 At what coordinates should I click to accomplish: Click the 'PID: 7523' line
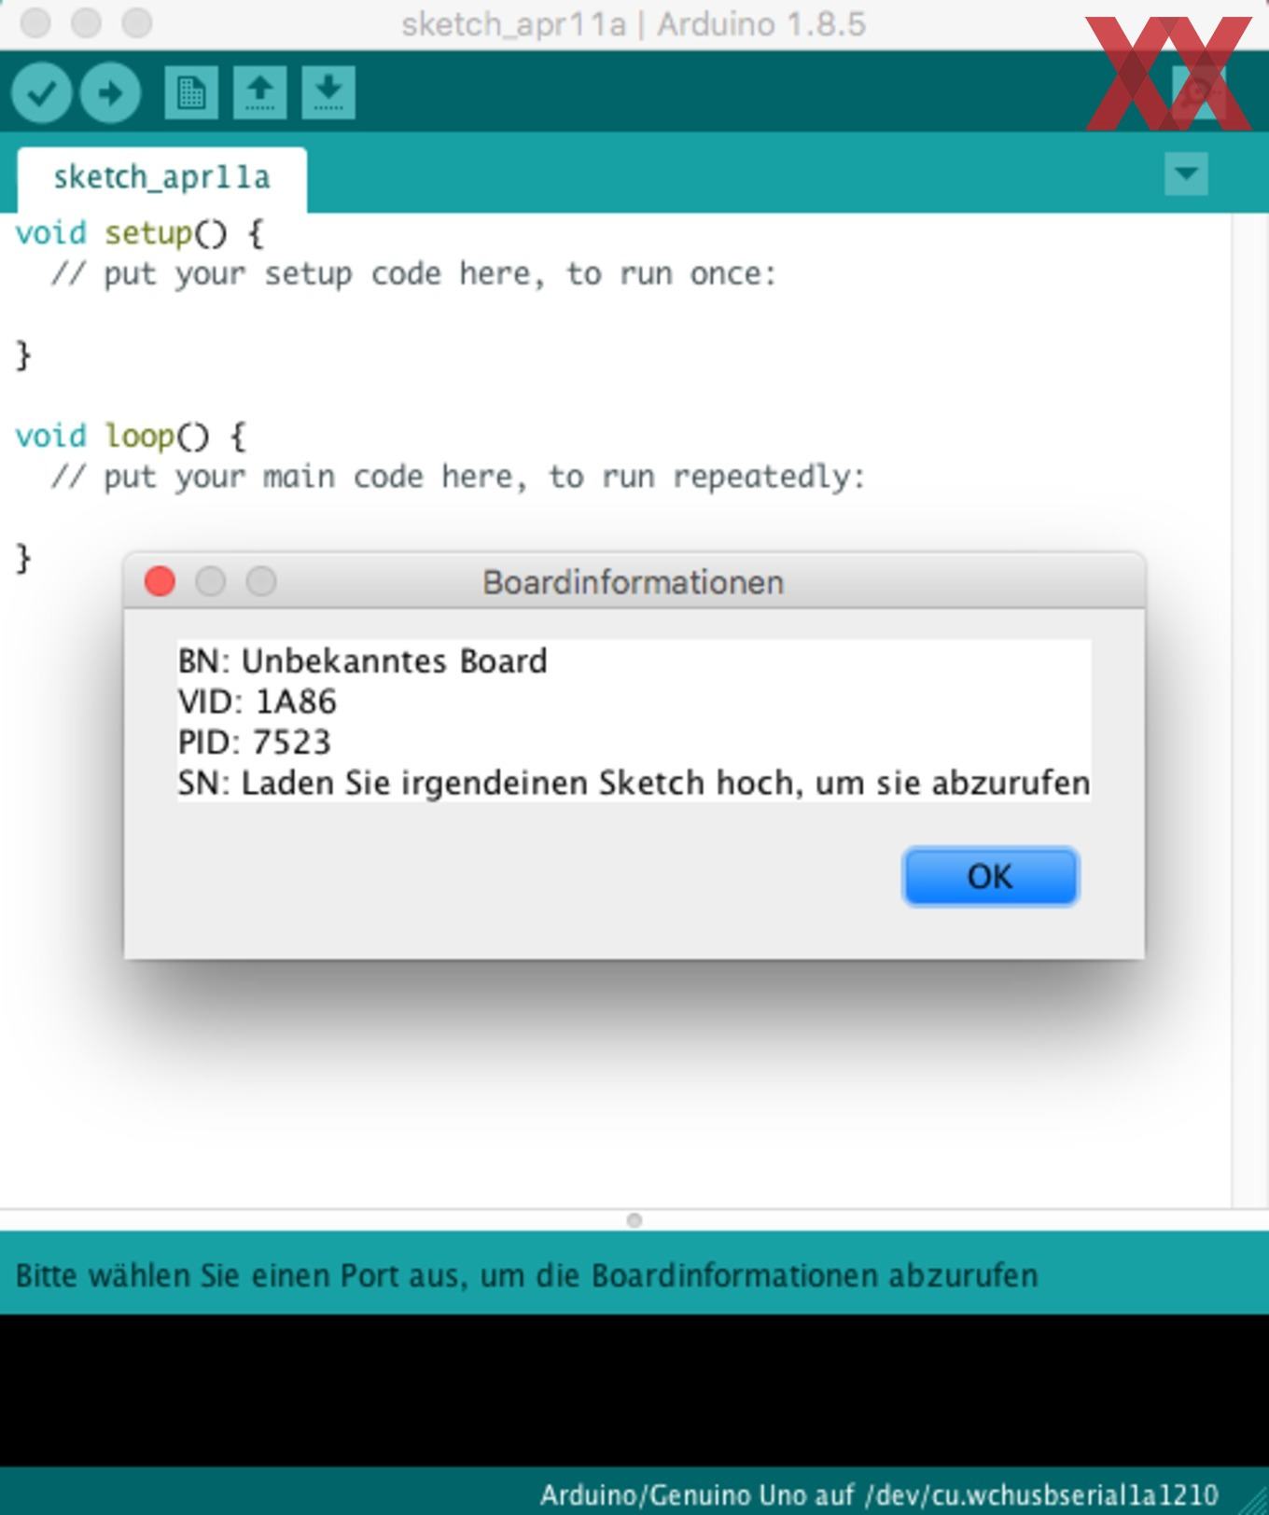point(255,743)
